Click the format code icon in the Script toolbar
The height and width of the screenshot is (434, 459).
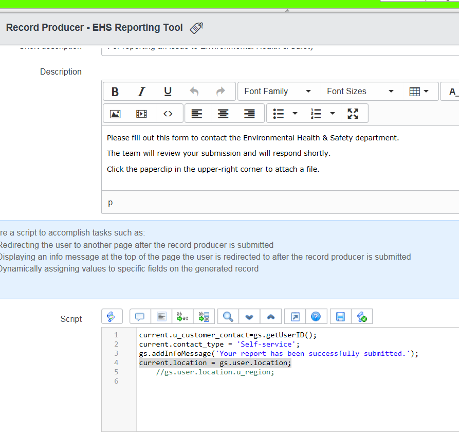coord(161,316)
